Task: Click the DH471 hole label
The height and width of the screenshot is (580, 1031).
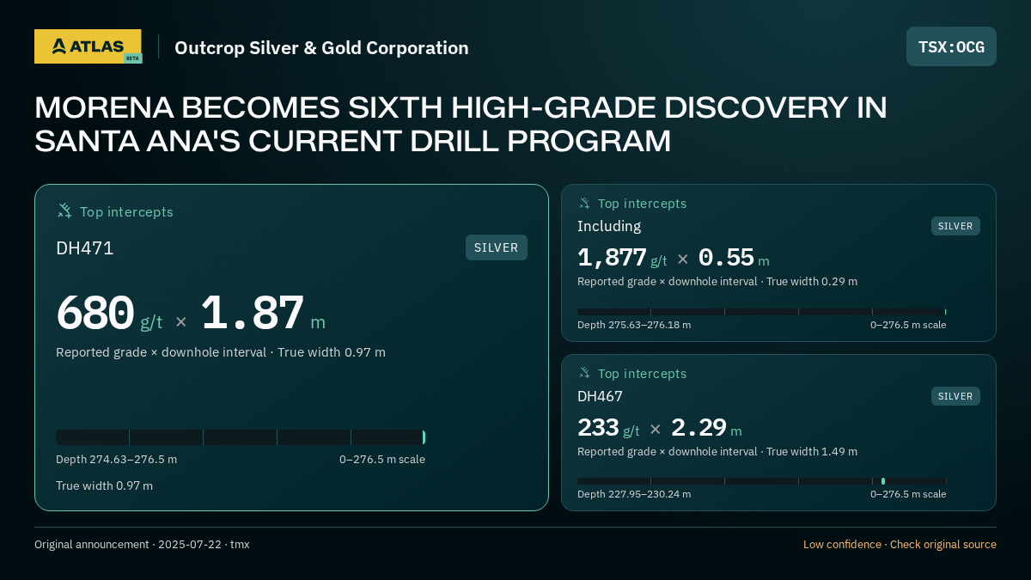Action: tap(85, 248)
